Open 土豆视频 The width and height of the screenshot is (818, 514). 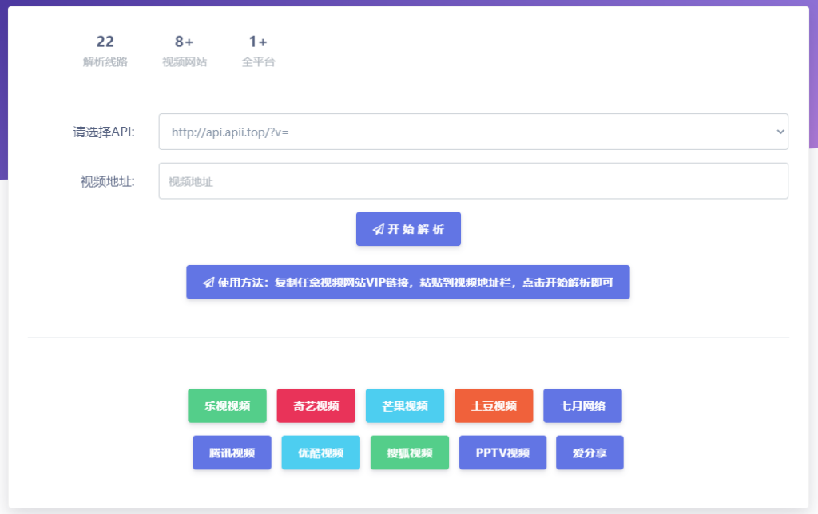pos(494,405)
